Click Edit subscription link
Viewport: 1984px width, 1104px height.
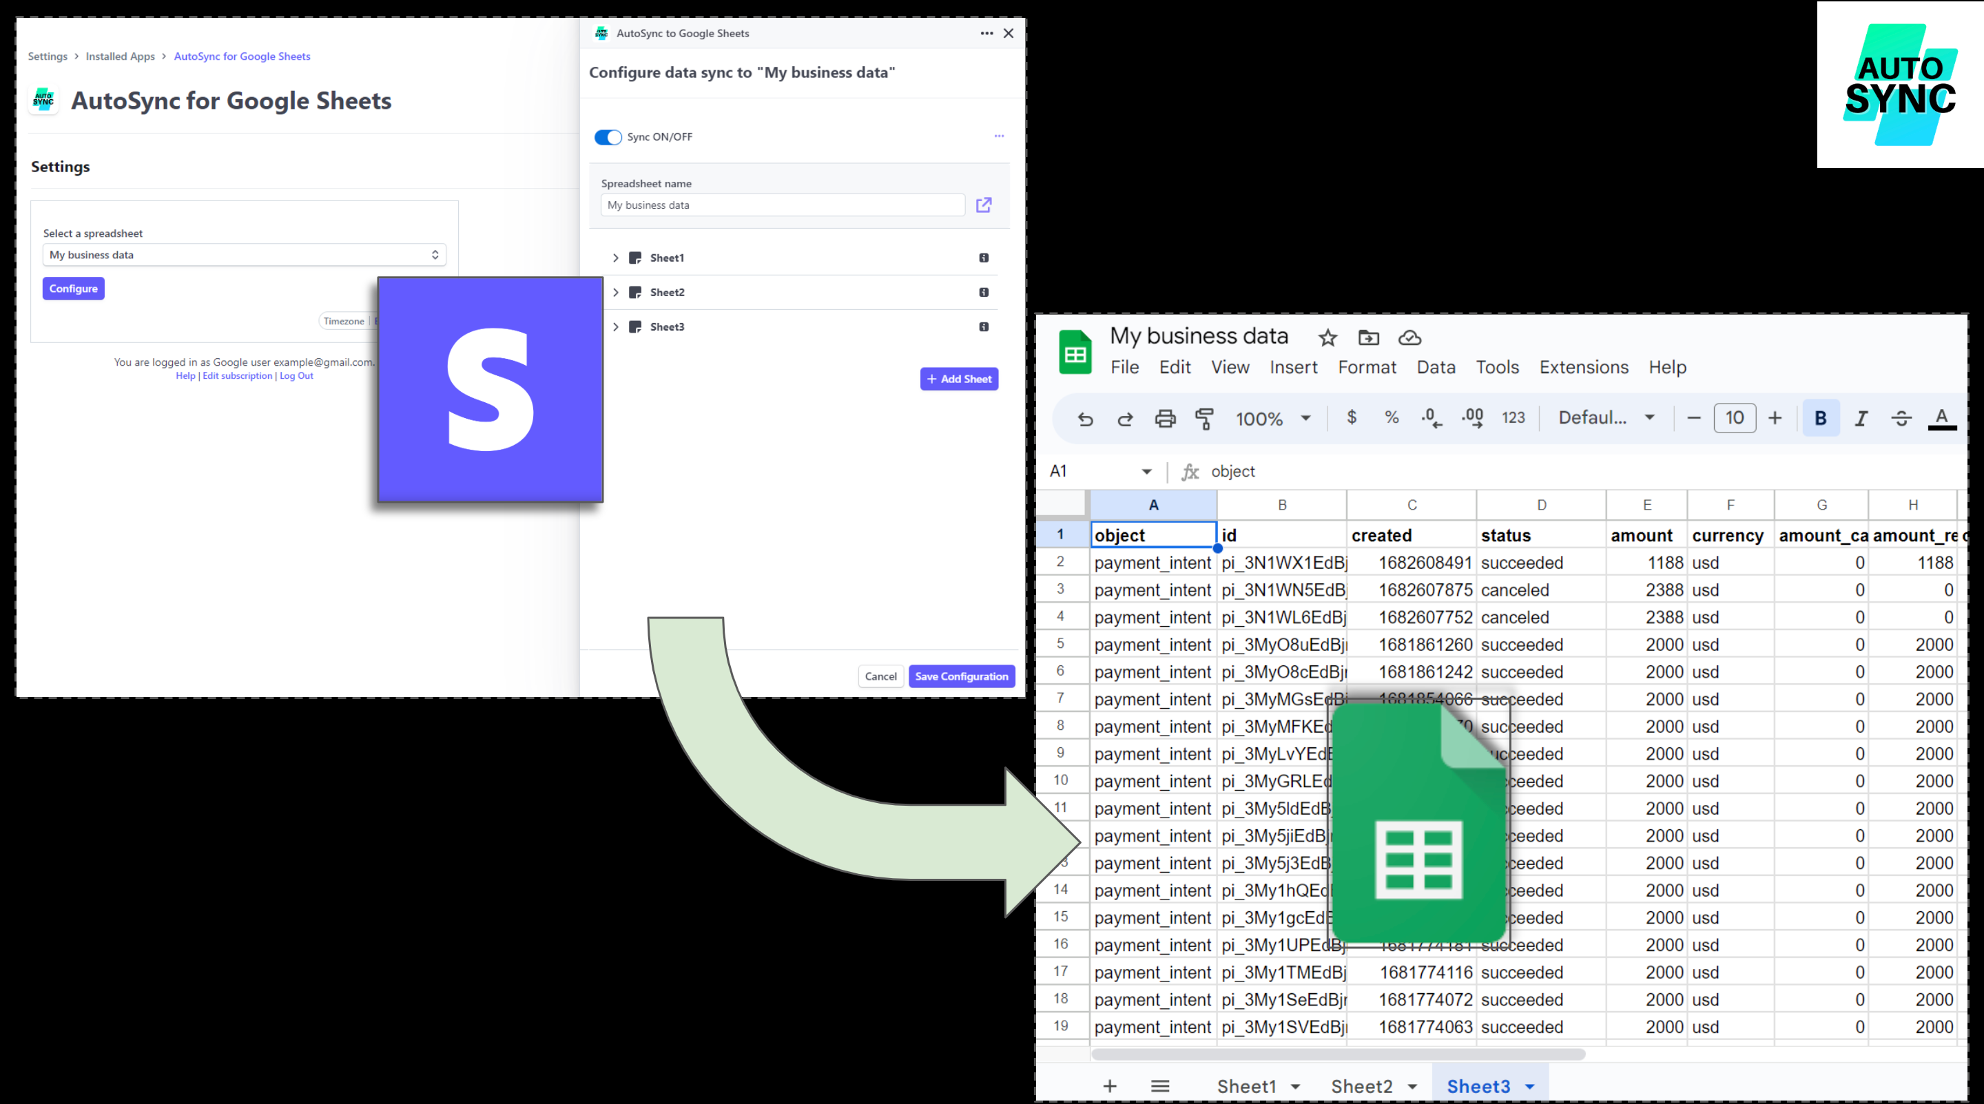pos(237,376)
